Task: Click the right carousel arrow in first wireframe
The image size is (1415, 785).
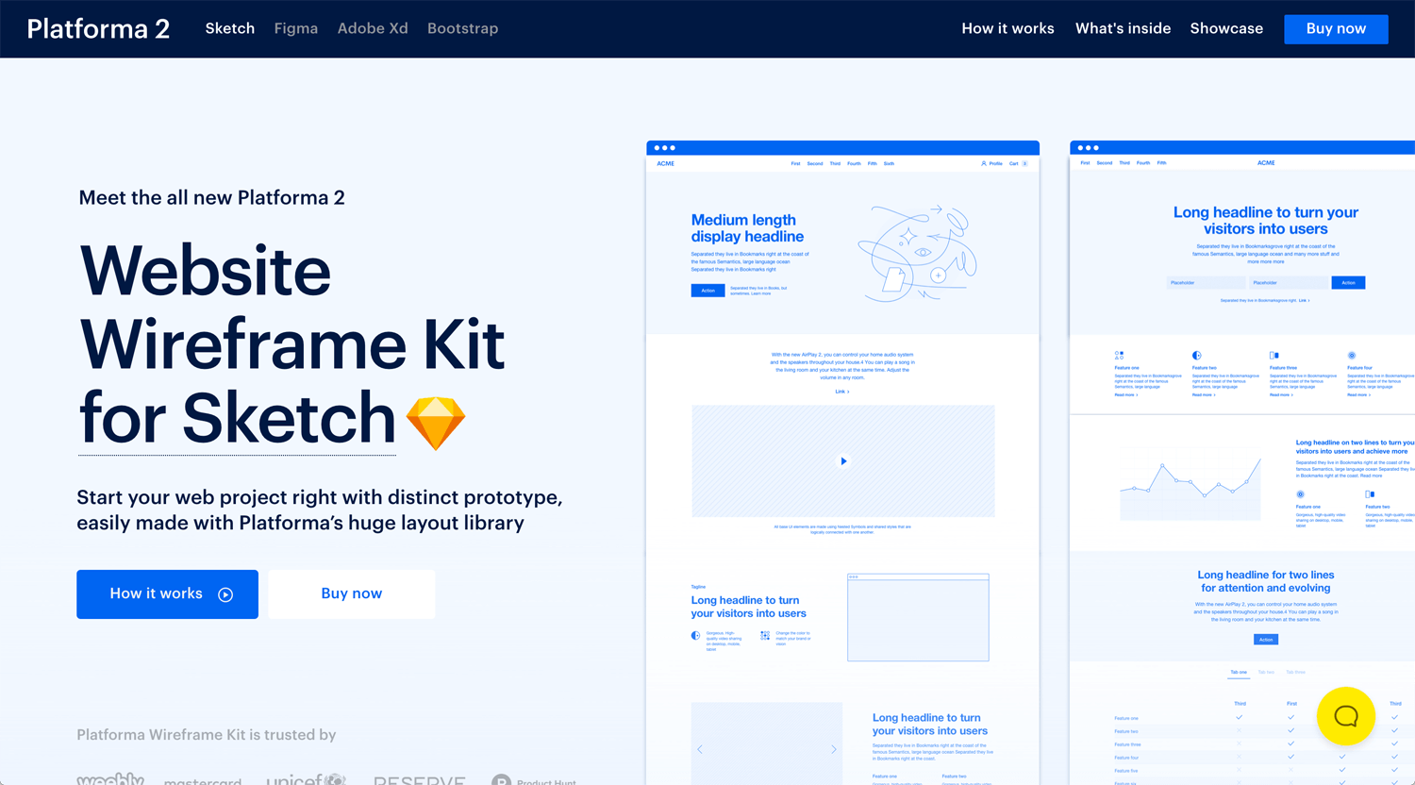Action: coord(834,749)
